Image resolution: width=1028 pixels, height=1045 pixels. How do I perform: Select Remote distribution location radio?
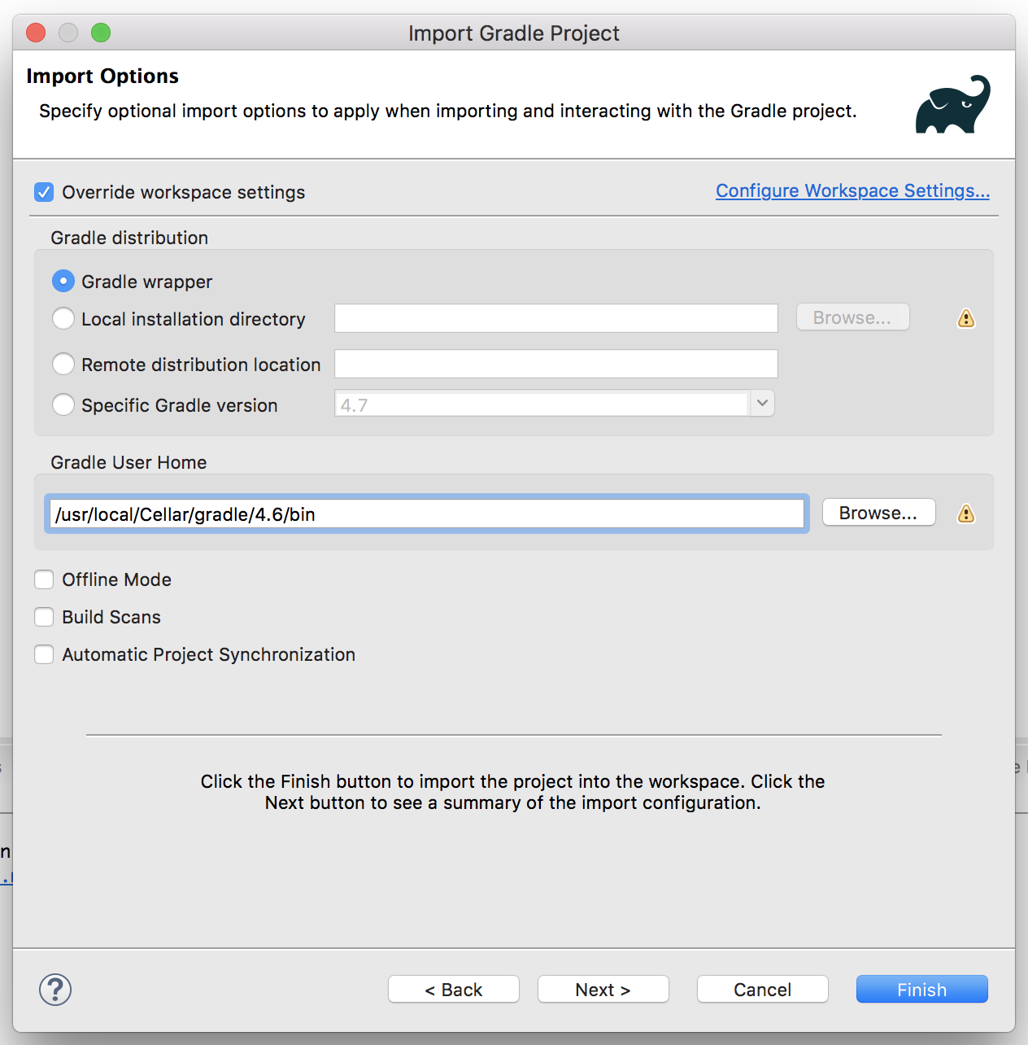(x=63, y=365)
